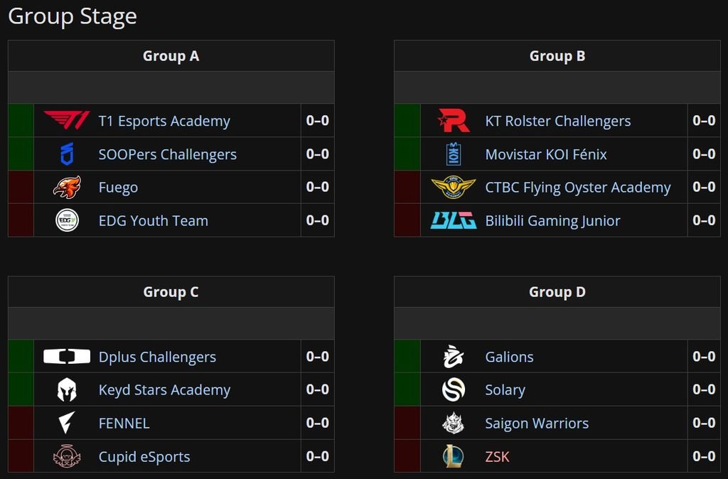
Task: Click the Cupid eSports logo
Action: 67,456
